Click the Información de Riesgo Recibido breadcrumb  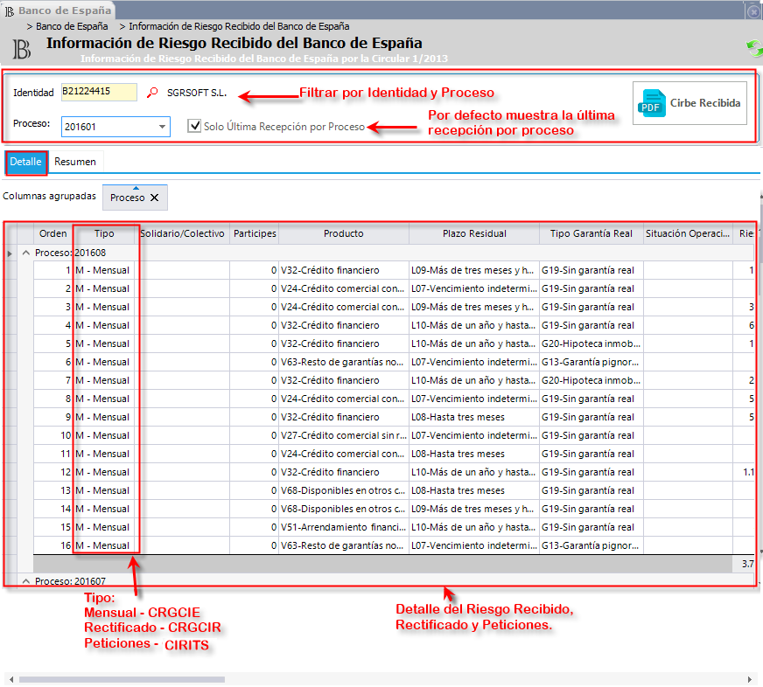[x=239, y=26]
